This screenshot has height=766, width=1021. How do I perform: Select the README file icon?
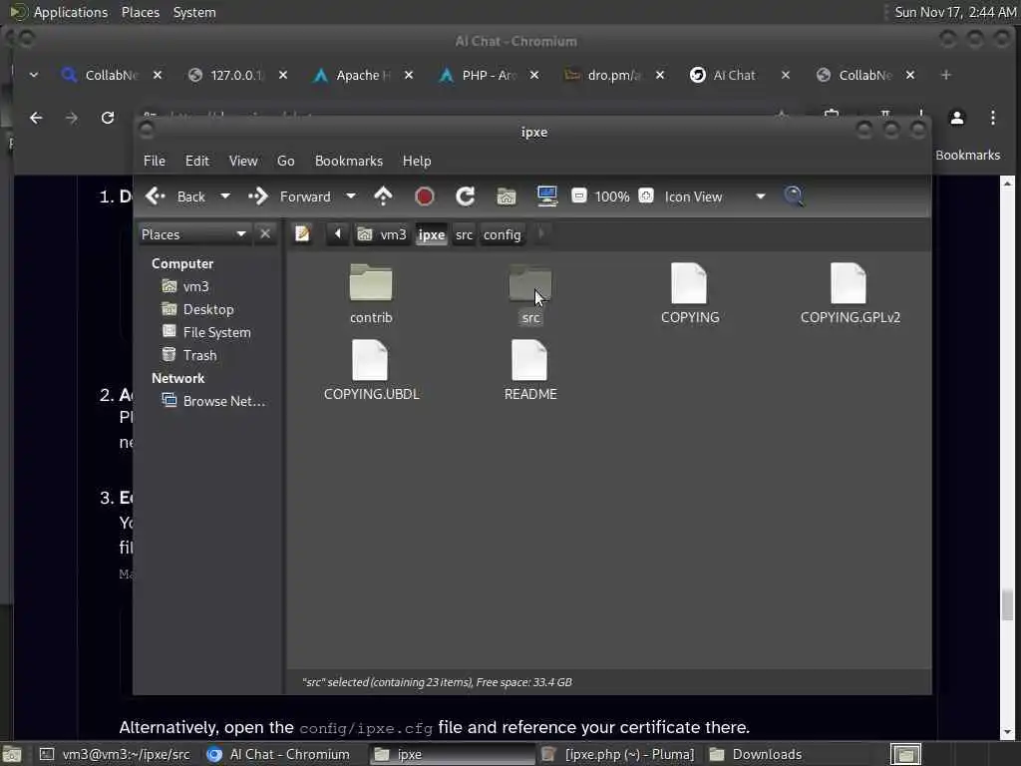529,359
